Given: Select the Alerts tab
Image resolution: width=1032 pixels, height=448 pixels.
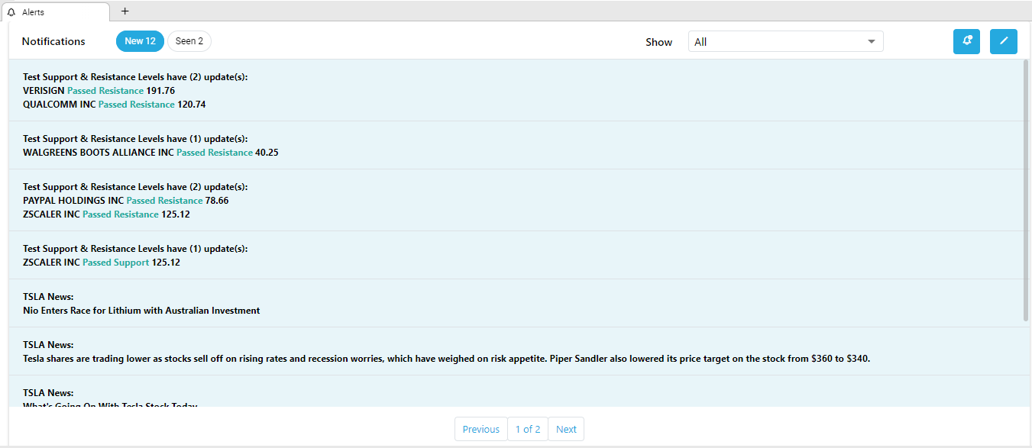Looking at the screenshot, I should point(54,11).
